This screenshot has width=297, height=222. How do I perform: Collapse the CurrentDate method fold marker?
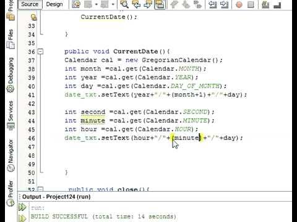pyautogui.click(x=41, y=51)
